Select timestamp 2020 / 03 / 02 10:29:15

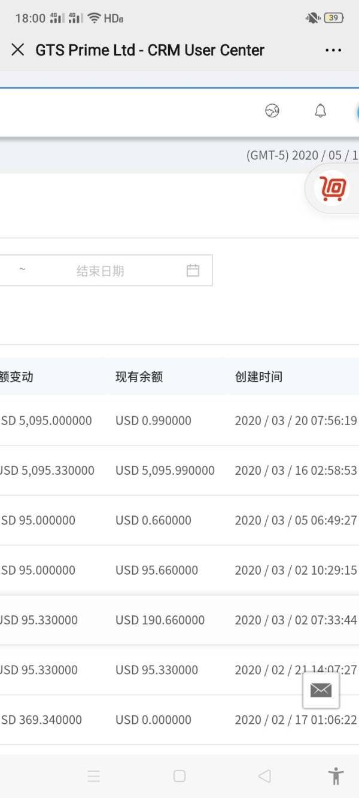coord(296,571)
